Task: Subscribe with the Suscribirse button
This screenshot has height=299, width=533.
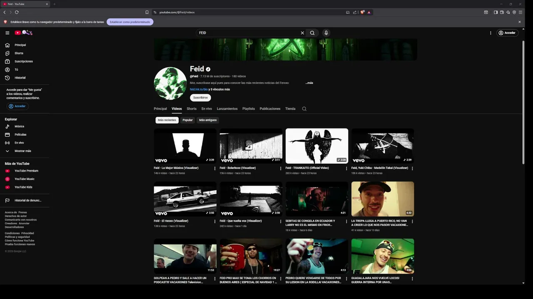Action: click(200, 98)
